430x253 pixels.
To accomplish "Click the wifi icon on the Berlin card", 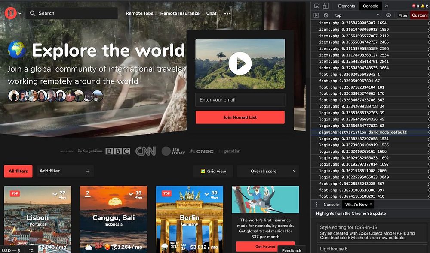I will pos(207,194).
